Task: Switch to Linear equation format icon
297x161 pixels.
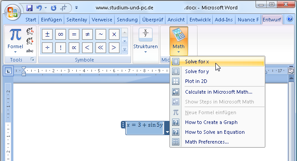Action: (x=30, y=41)
